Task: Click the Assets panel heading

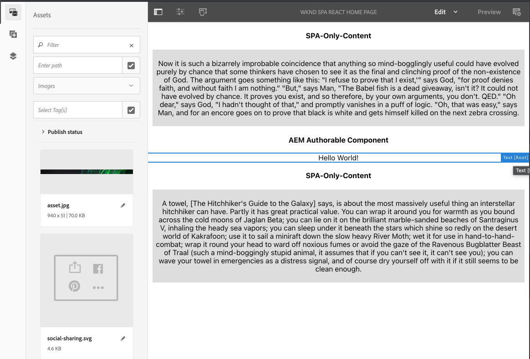Action: coord(42,15)
